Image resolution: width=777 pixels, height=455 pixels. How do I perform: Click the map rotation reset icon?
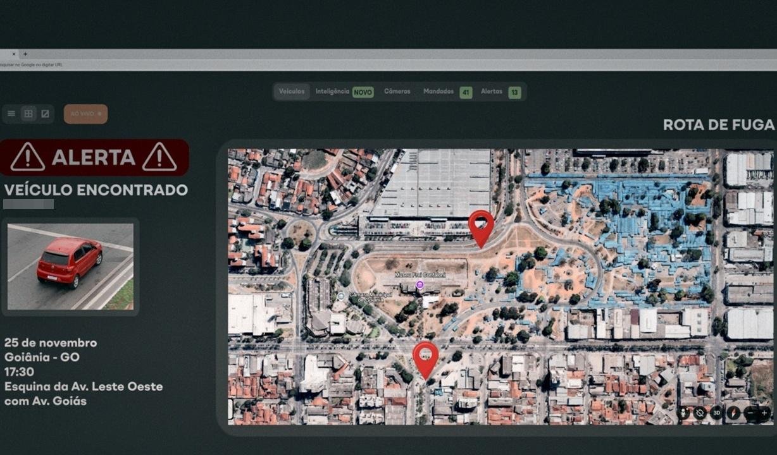[700, 413]
